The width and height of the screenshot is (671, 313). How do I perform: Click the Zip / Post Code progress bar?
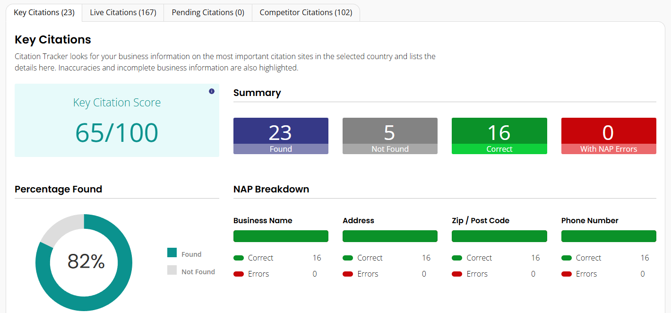click(499, 236)
